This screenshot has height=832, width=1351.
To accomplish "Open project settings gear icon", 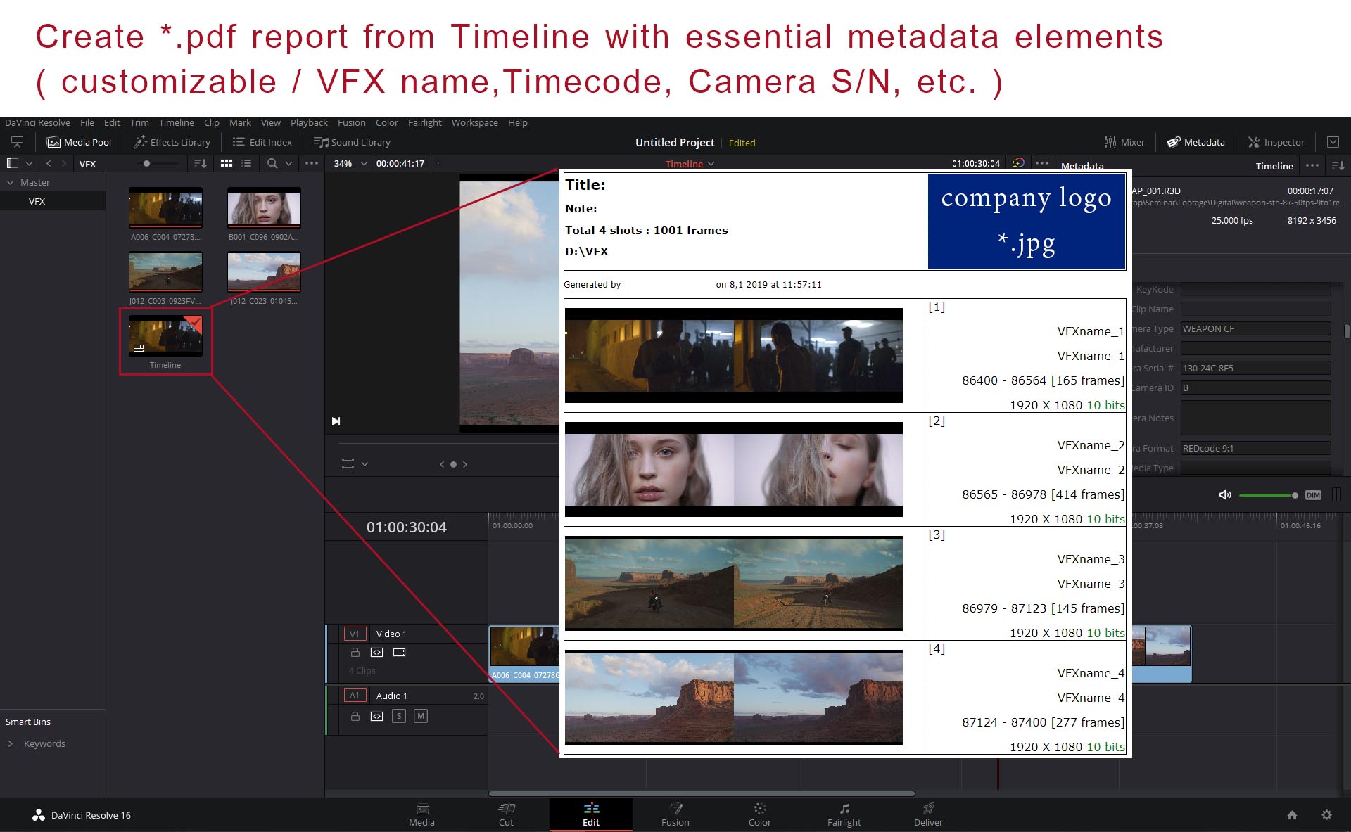I will click(1326, 815).
